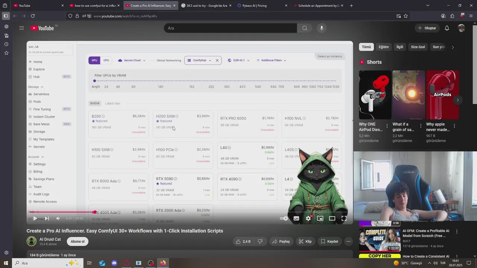The width and height of the screenshot is (477, 268).
Task: Go to the YouTube home logo
Action: click(42, 28)
